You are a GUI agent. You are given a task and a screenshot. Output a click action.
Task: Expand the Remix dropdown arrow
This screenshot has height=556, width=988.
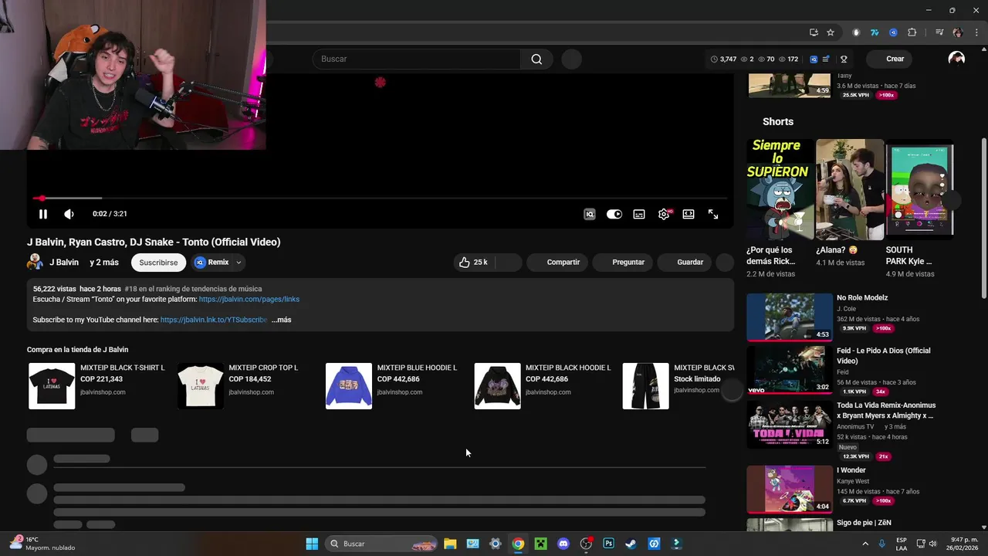tap(239, 263)
